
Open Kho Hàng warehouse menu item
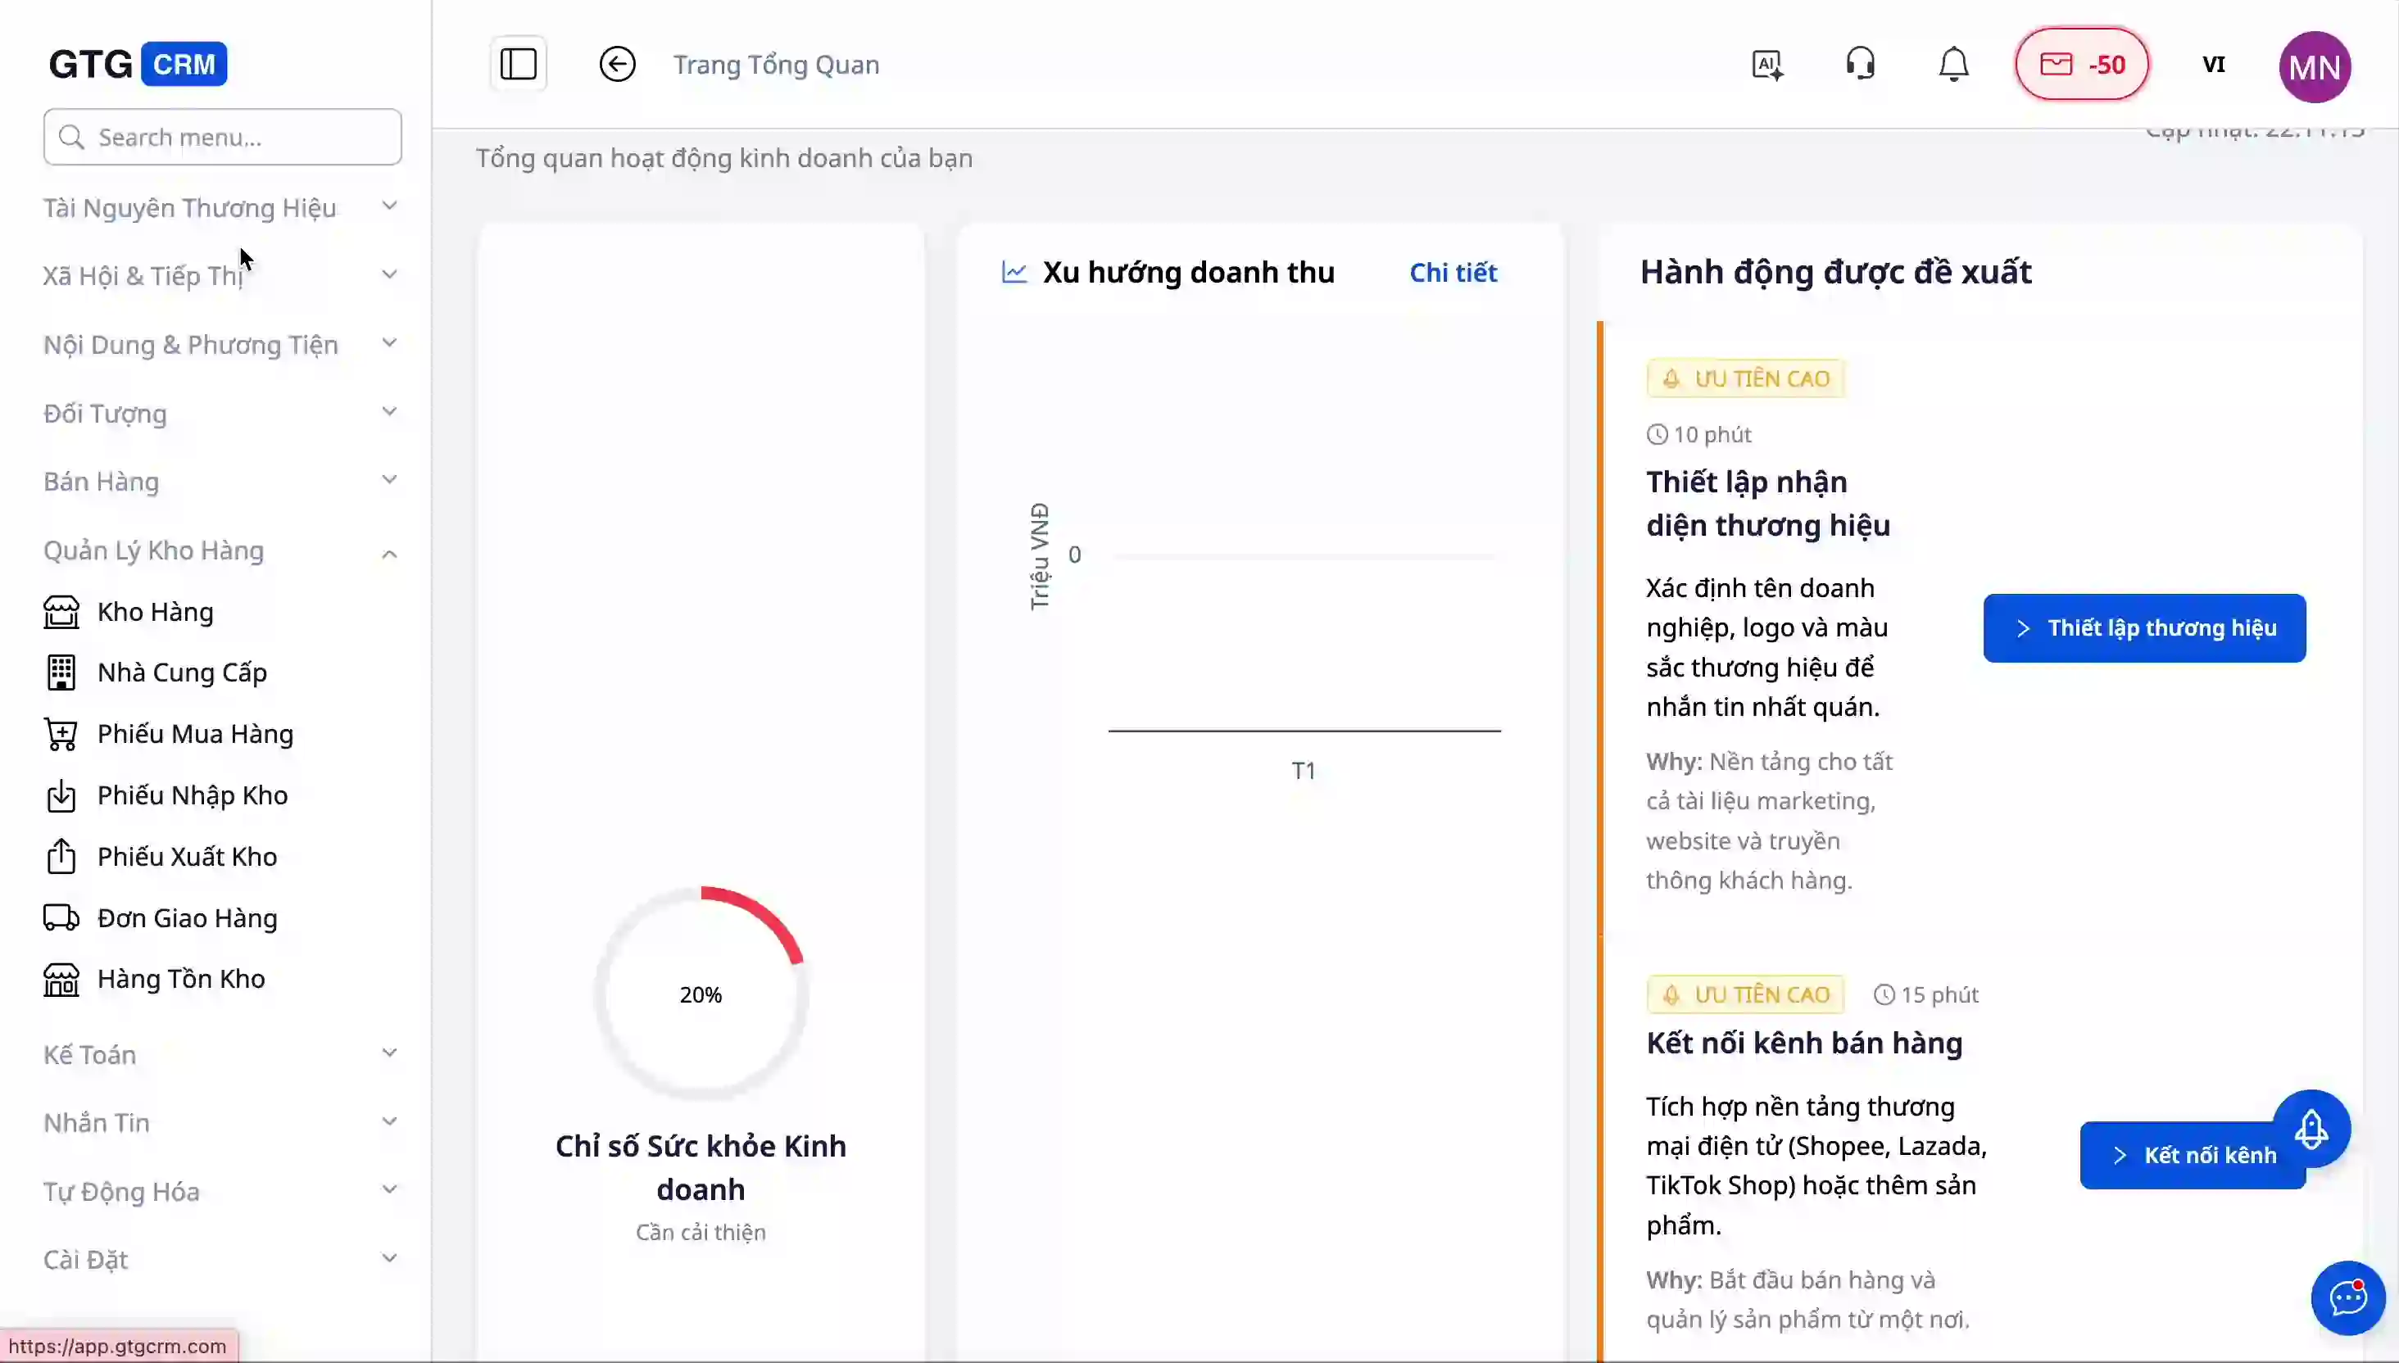point(156,611)
